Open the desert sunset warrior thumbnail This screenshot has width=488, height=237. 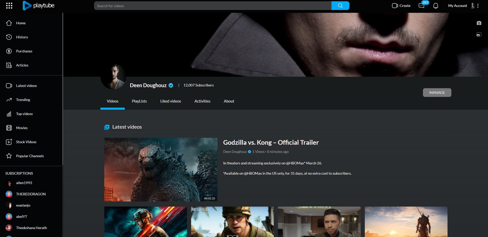[406, 222]
